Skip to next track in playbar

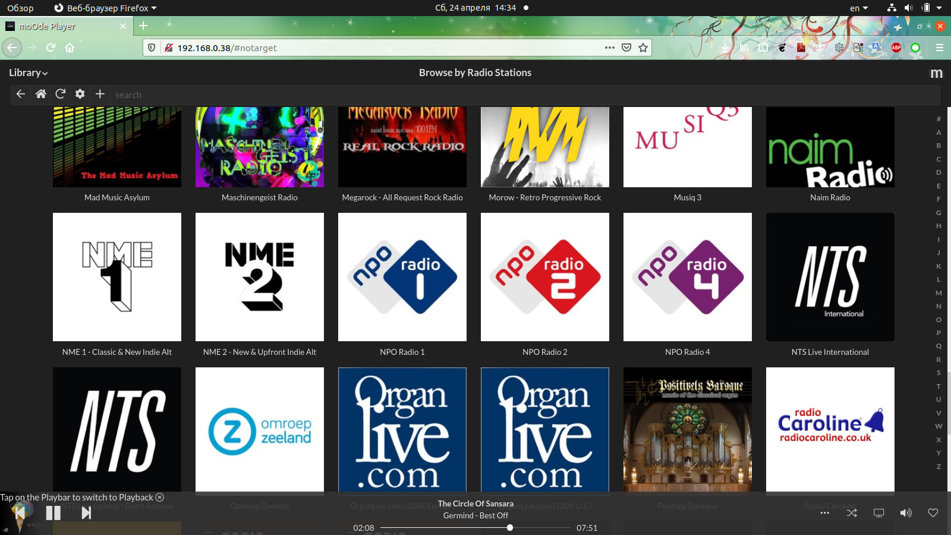pyautogui.click(x=86, y=512)
